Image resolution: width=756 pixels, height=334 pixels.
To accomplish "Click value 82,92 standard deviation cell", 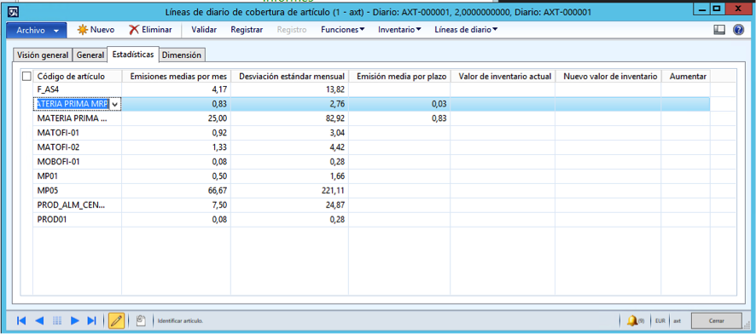I will (x=334, y=118).
